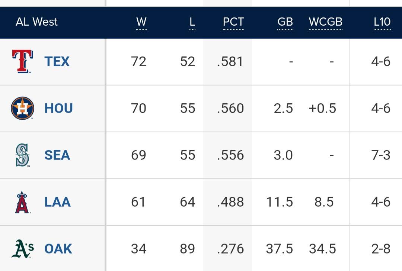Click the Texas Rangers logo icon
Screen dimensions: 402x271
(x=22, y=61)
